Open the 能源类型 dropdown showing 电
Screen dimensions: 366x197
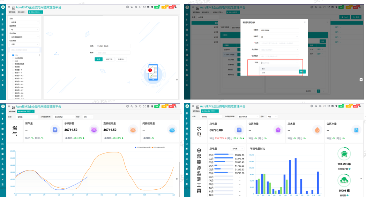coord(24,30)
